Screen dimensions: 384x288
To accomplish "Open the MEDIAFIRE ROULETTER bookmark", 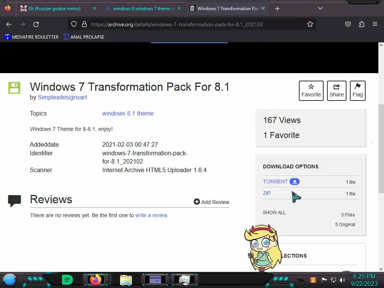I will pos(31,37).
